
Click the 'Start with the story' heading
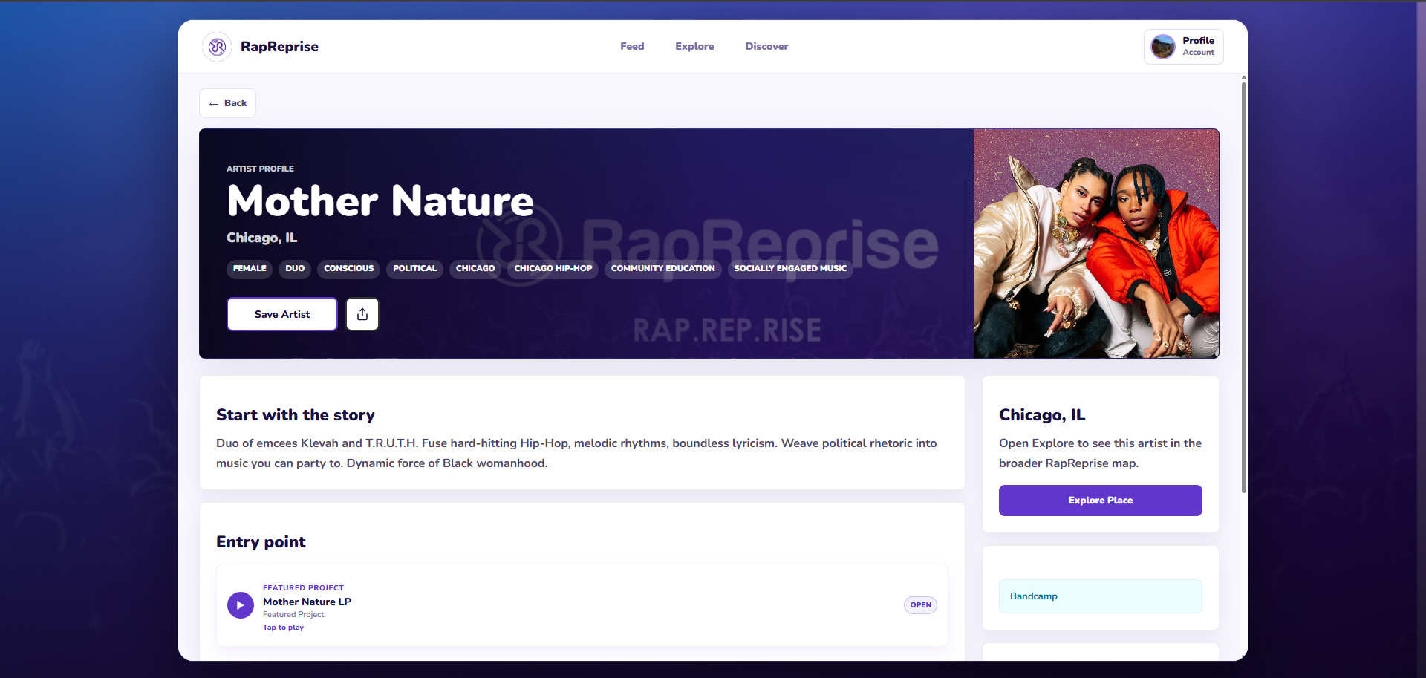point(296,415)
